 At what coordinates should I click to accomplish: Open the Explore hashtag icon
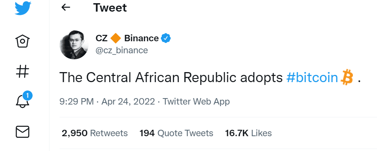click(x=23, y=71)
